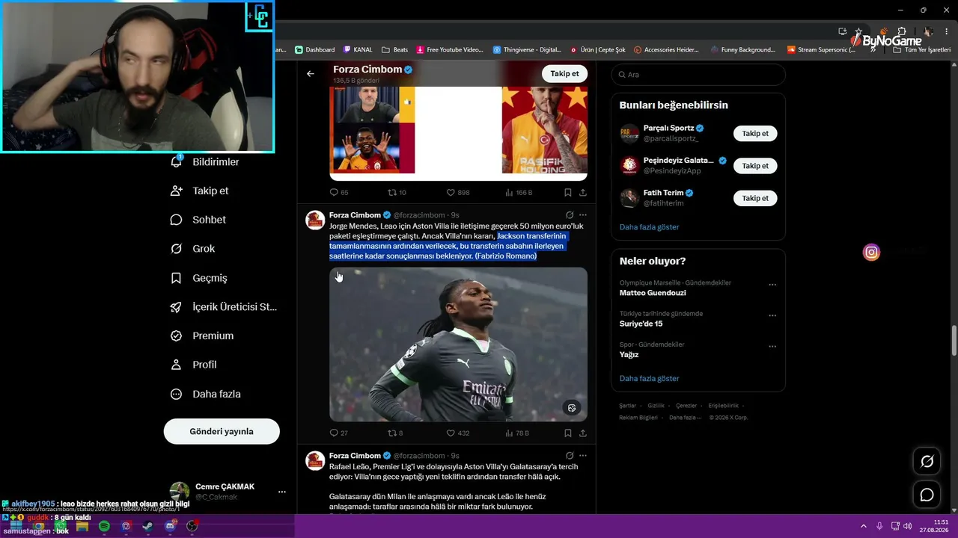Image resolution: width=958 pixels, height=538 pixels.
Task: Share the Leao photo post
Action: (x=582, y=433)
